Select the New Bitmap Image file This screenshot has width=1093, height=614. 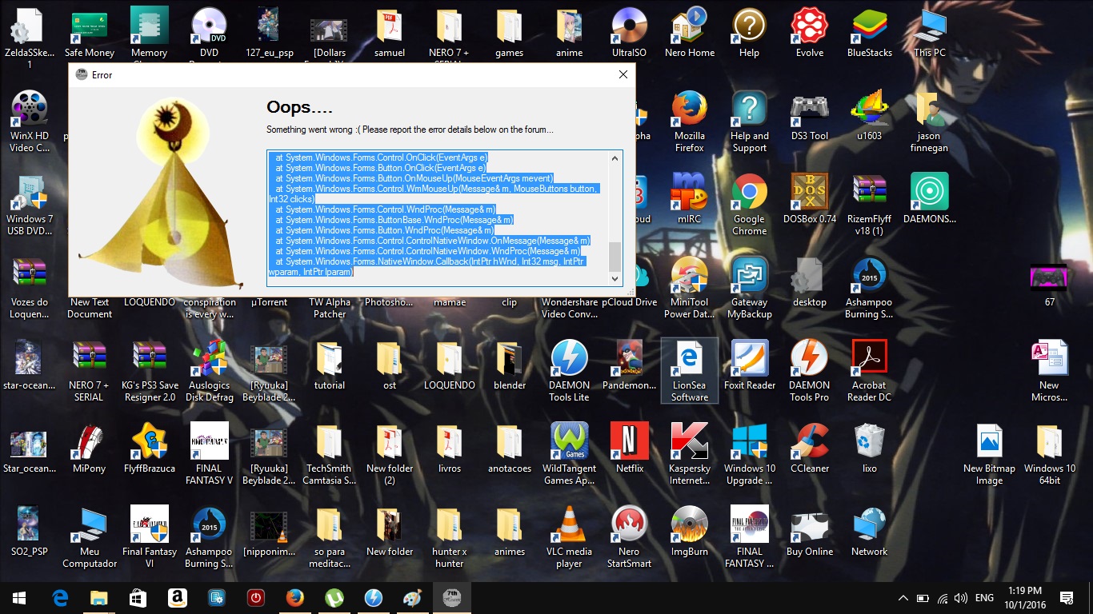990,455
